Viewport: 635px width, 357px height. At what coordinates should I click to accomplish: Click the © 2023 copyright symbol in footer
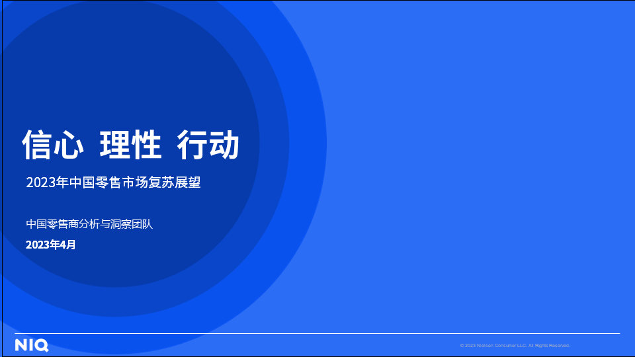click(x=462, y=346)
